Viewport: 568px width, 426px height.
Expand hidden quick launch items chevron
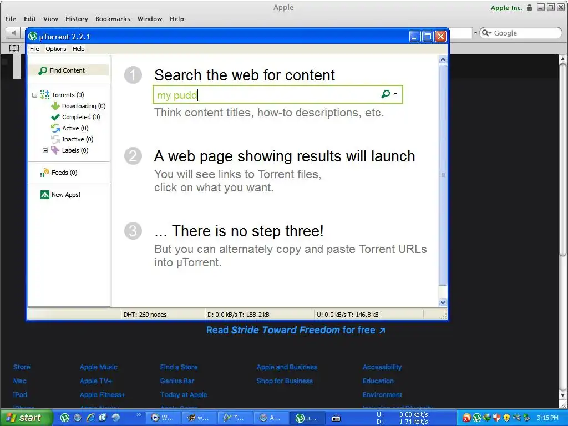139,415
